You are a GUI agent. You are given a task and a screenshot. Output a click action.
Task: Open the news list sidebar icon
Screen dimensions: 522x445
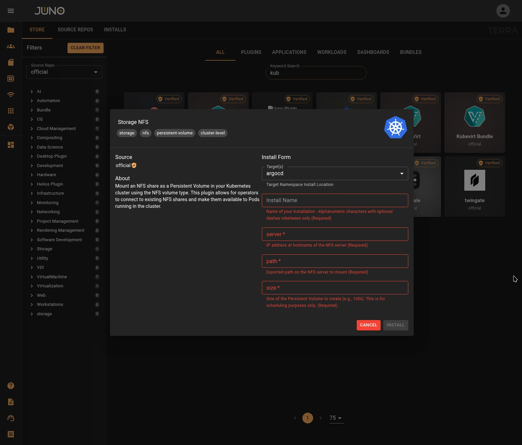point(11,78)
